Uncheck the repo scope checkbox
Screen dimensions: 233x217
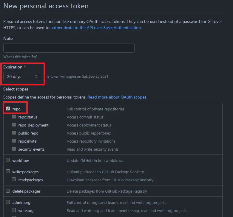point(8,109)
